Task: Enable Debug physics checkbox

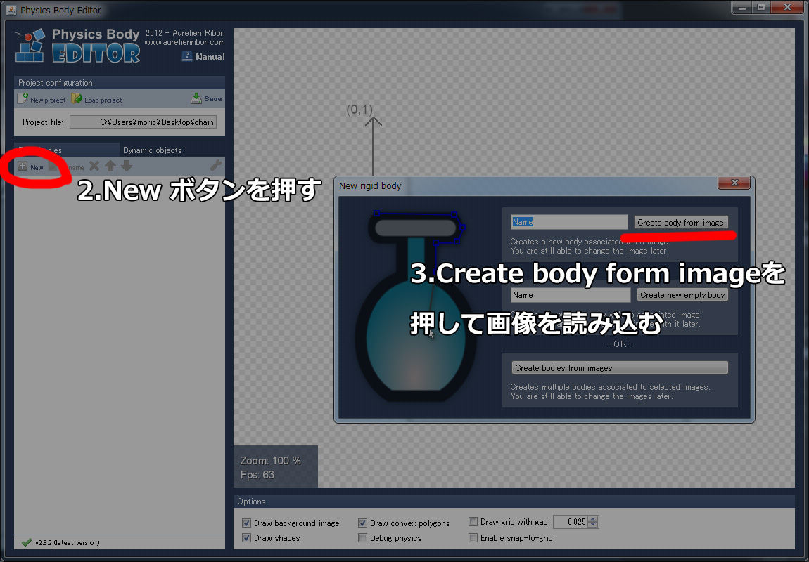Action: tap(363, 538)
